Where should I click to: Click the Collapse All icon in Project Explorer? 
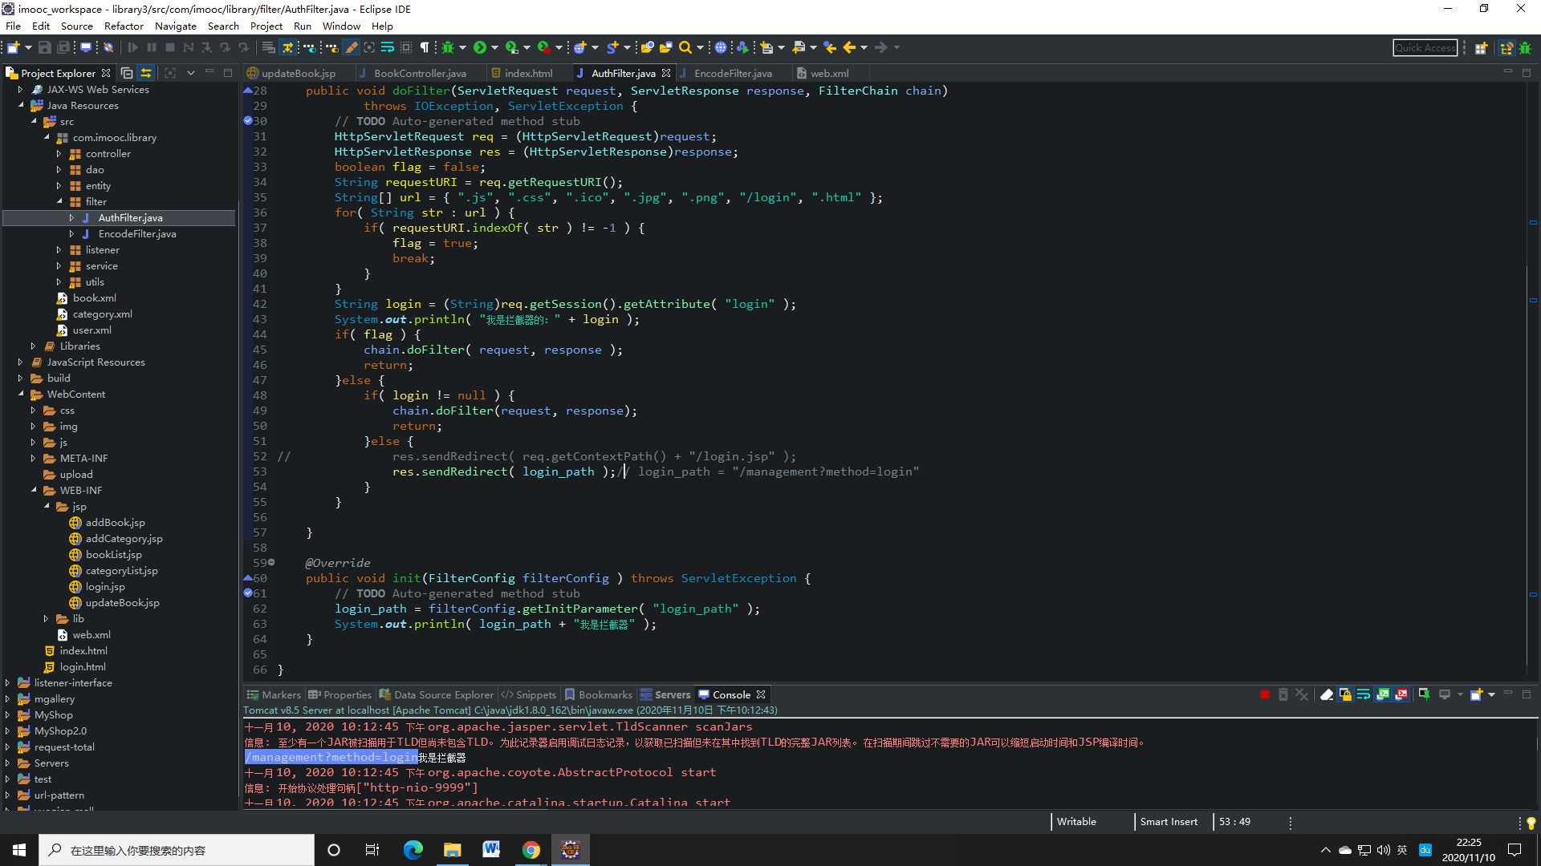click(127, 73)
